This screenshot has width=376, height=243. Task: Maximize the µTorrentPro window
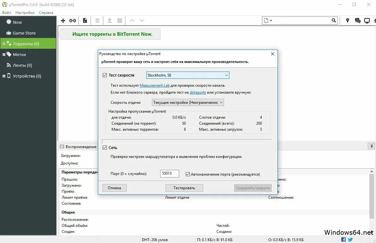coord(354,4)
